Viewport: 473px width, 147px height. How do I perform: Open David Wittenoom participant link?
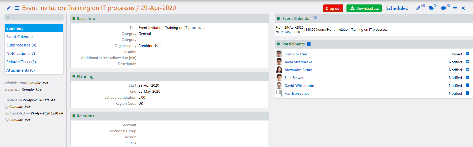tap(299, 86)
